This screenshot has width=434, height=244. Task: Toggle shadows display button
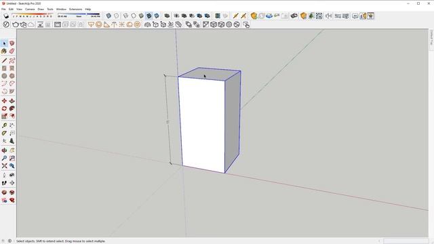[6, 16]
